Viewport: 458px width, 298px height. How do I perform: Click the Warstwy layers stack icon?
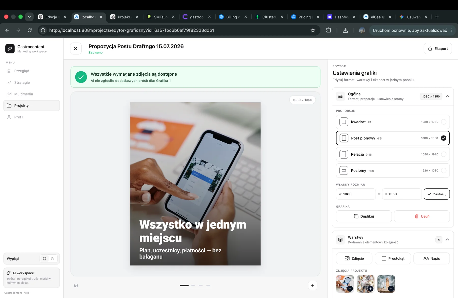coord(340,240)
